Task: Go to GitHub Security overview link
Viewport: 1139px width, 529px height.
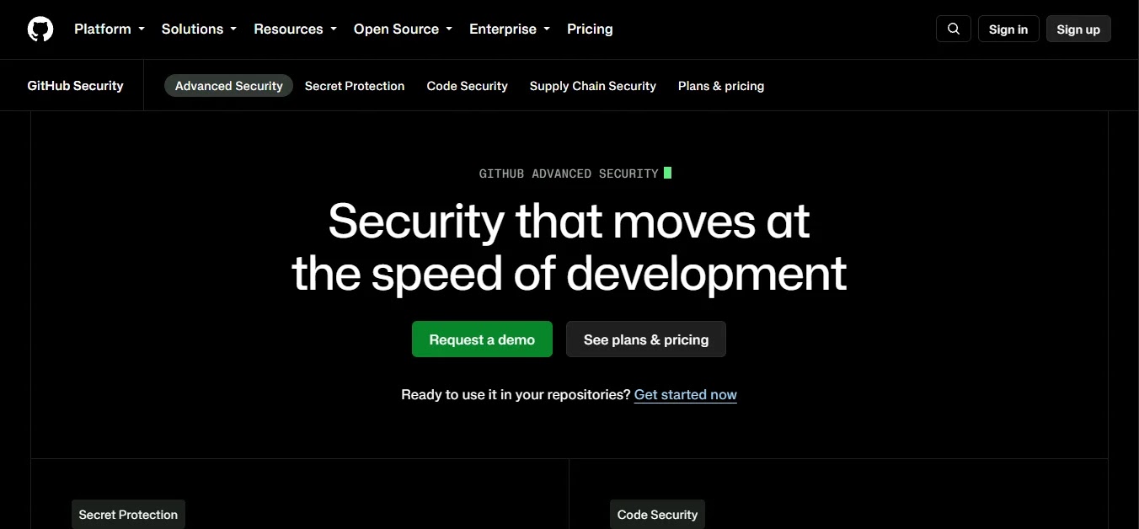Action: (75, 86)
